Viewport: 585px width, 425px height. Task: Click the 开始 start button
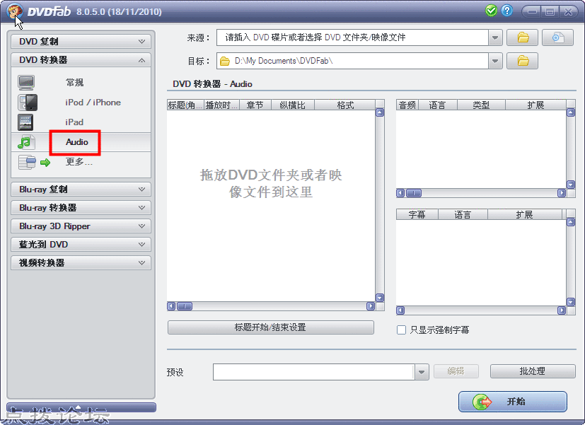(x=513, y=402)
